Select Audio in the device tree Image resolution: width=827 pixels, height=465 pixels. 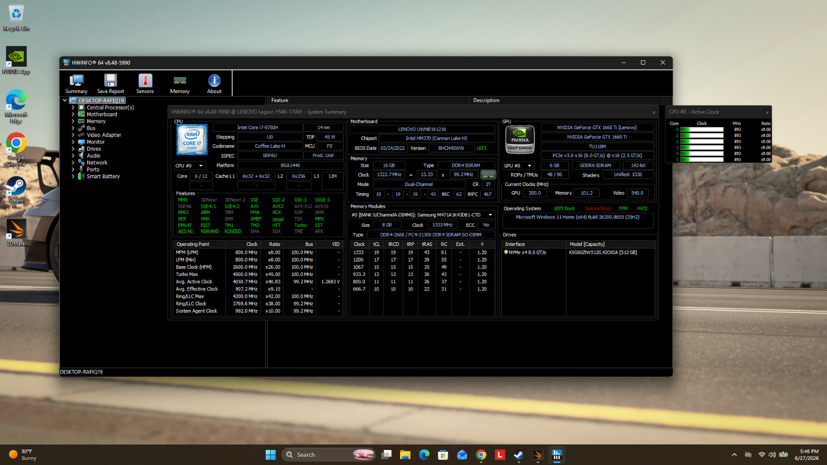tap(94, 156)
